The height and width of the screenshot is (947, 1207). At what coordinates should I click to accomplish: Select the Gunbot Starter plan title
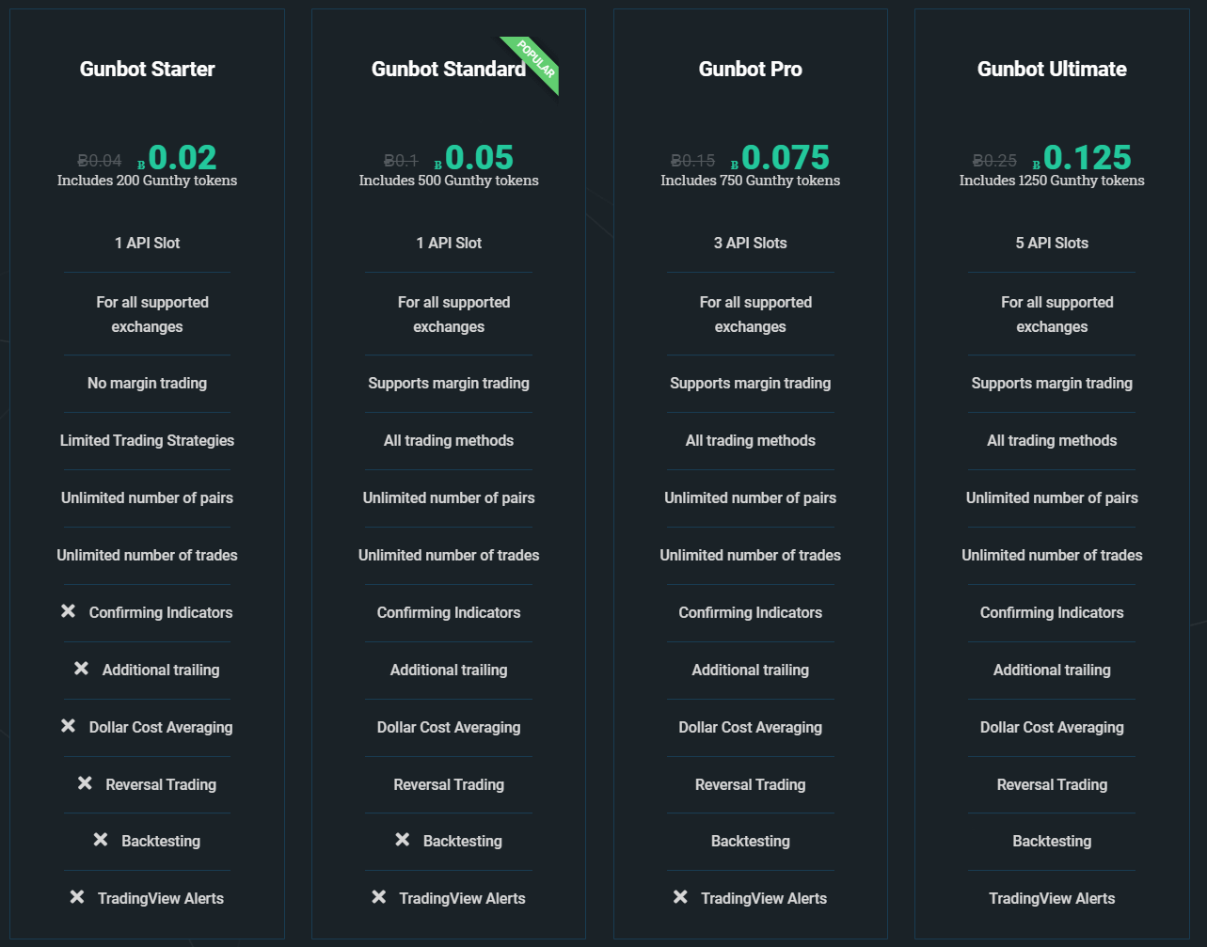(x=147, y=69)
